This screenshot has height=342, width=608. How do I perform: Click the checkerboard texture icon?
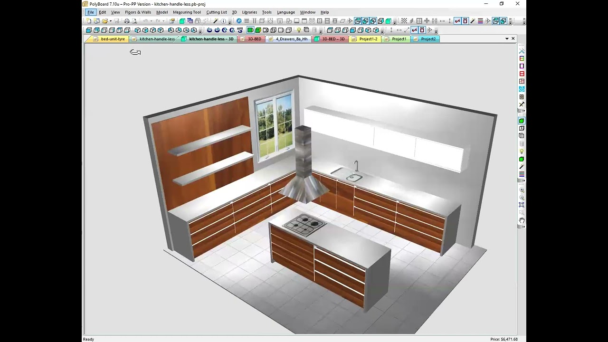[404, 21]
